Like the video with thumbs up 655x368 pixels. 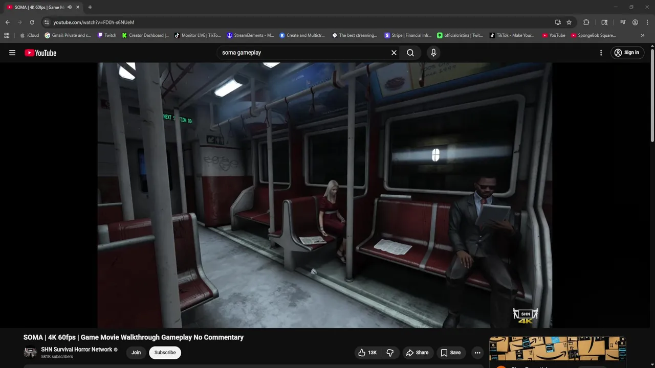point(368,353)
